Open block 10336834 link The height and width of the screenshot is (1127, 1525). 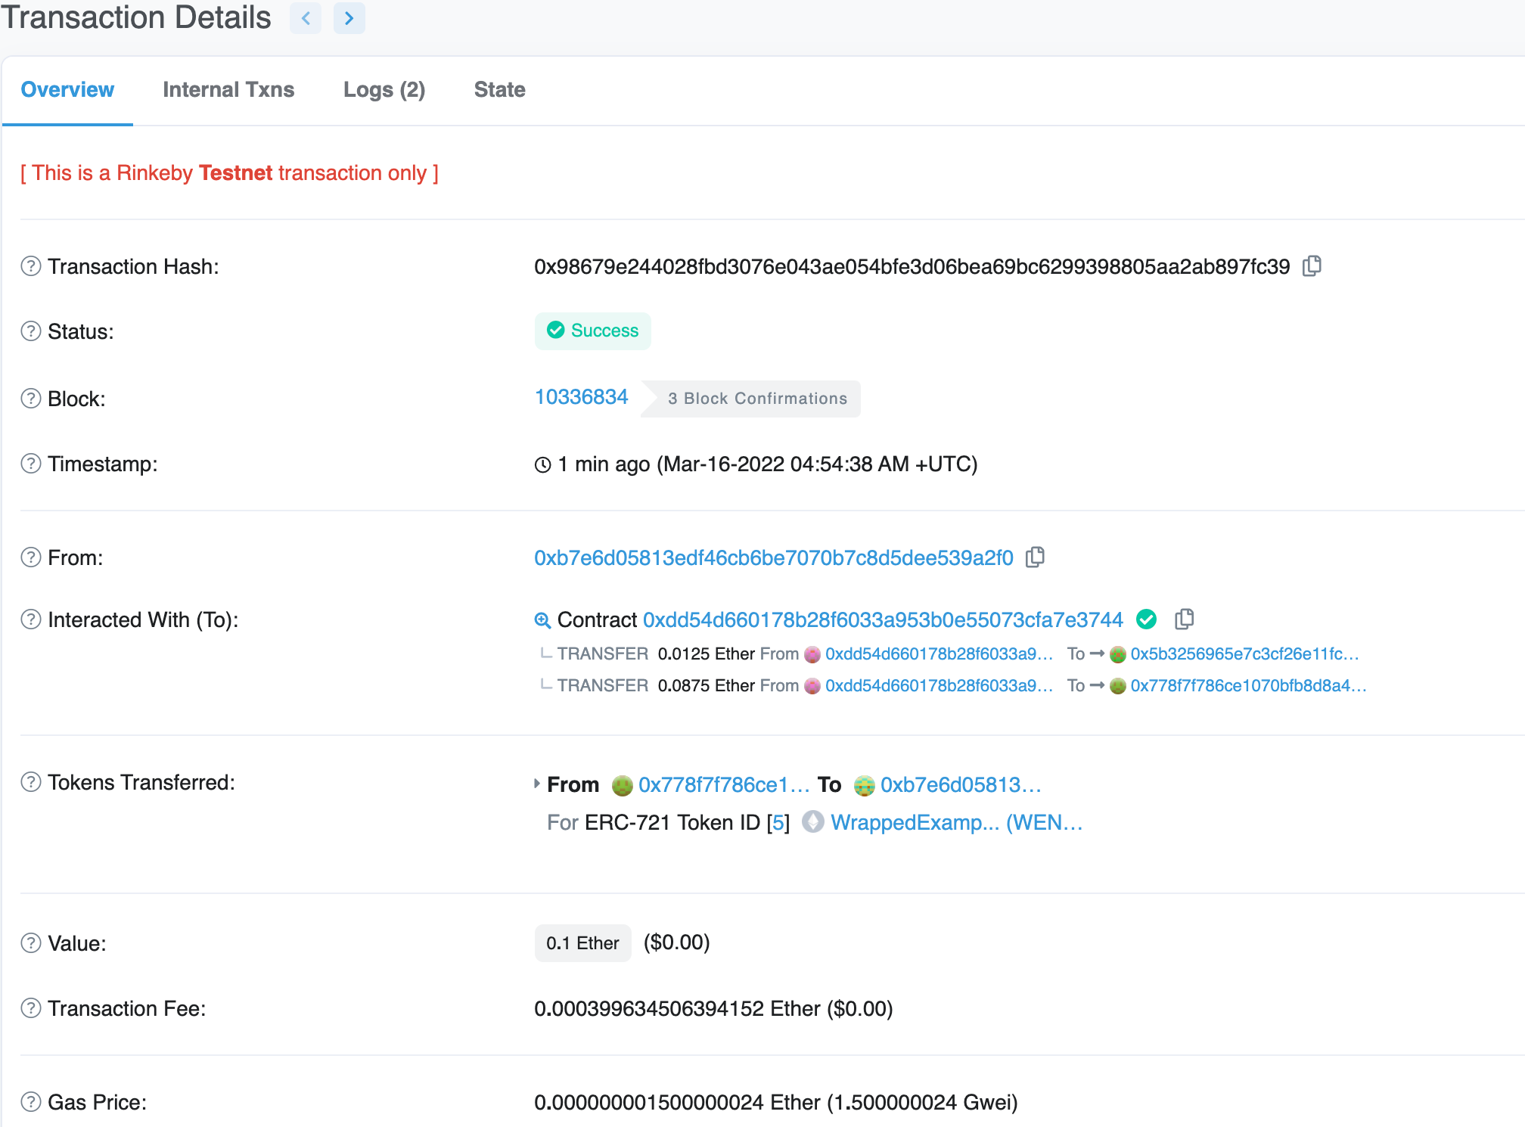581,397
